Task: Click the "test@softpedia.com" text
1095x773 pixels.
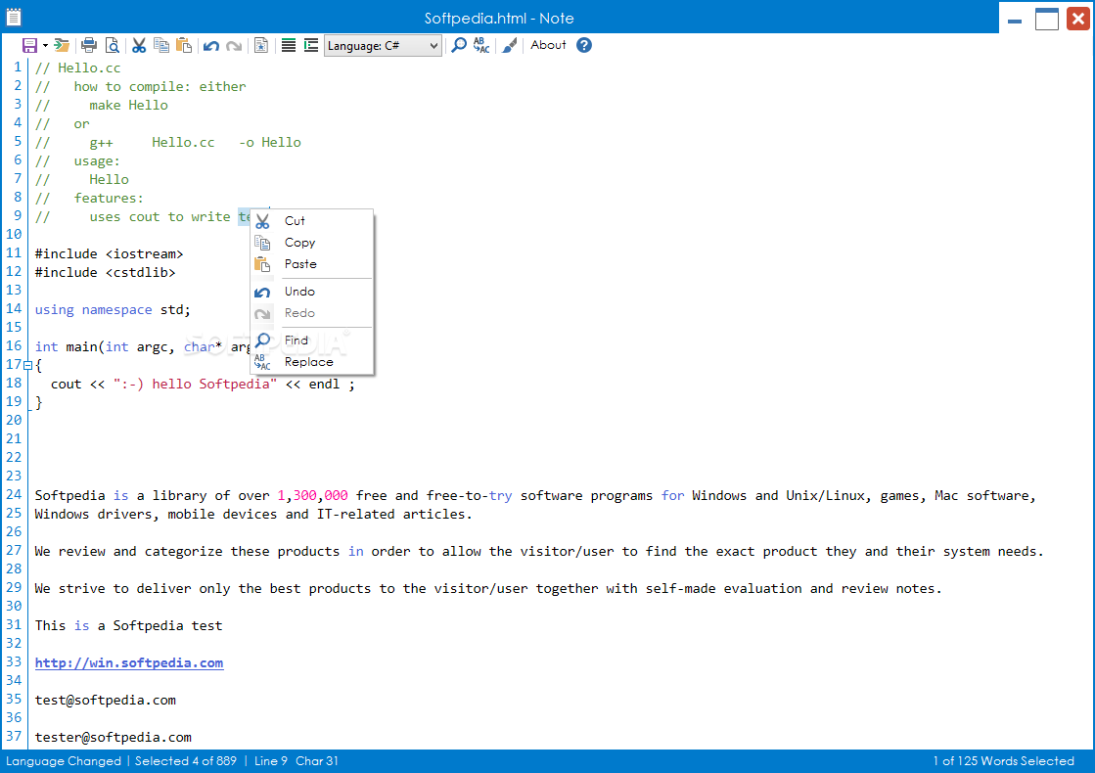Action: tap(106, 700)
